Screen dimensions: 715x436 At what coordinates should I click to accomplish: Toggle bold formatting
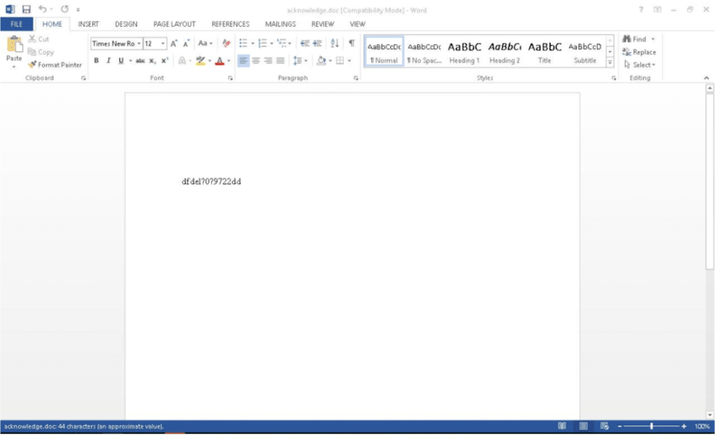point(96,61)
